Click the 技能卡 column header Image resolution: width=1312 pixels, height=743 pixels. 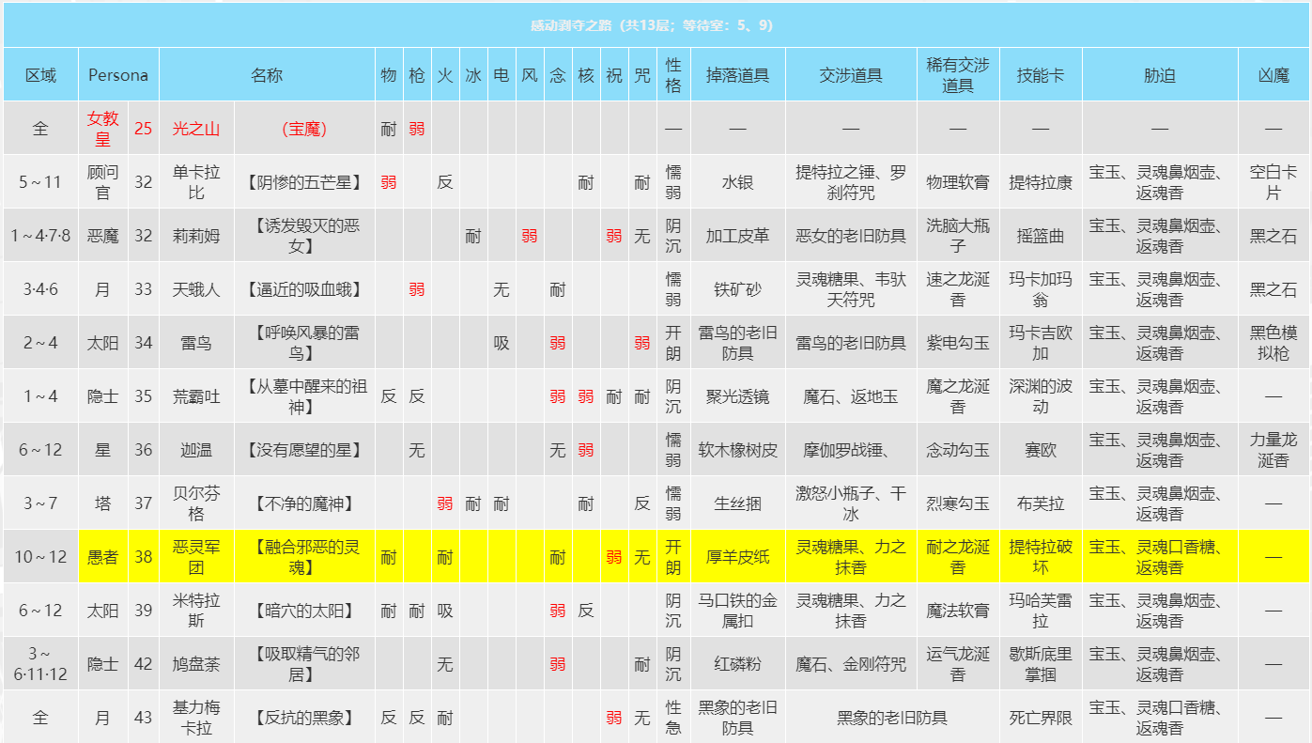click(x=1041, y=75)
